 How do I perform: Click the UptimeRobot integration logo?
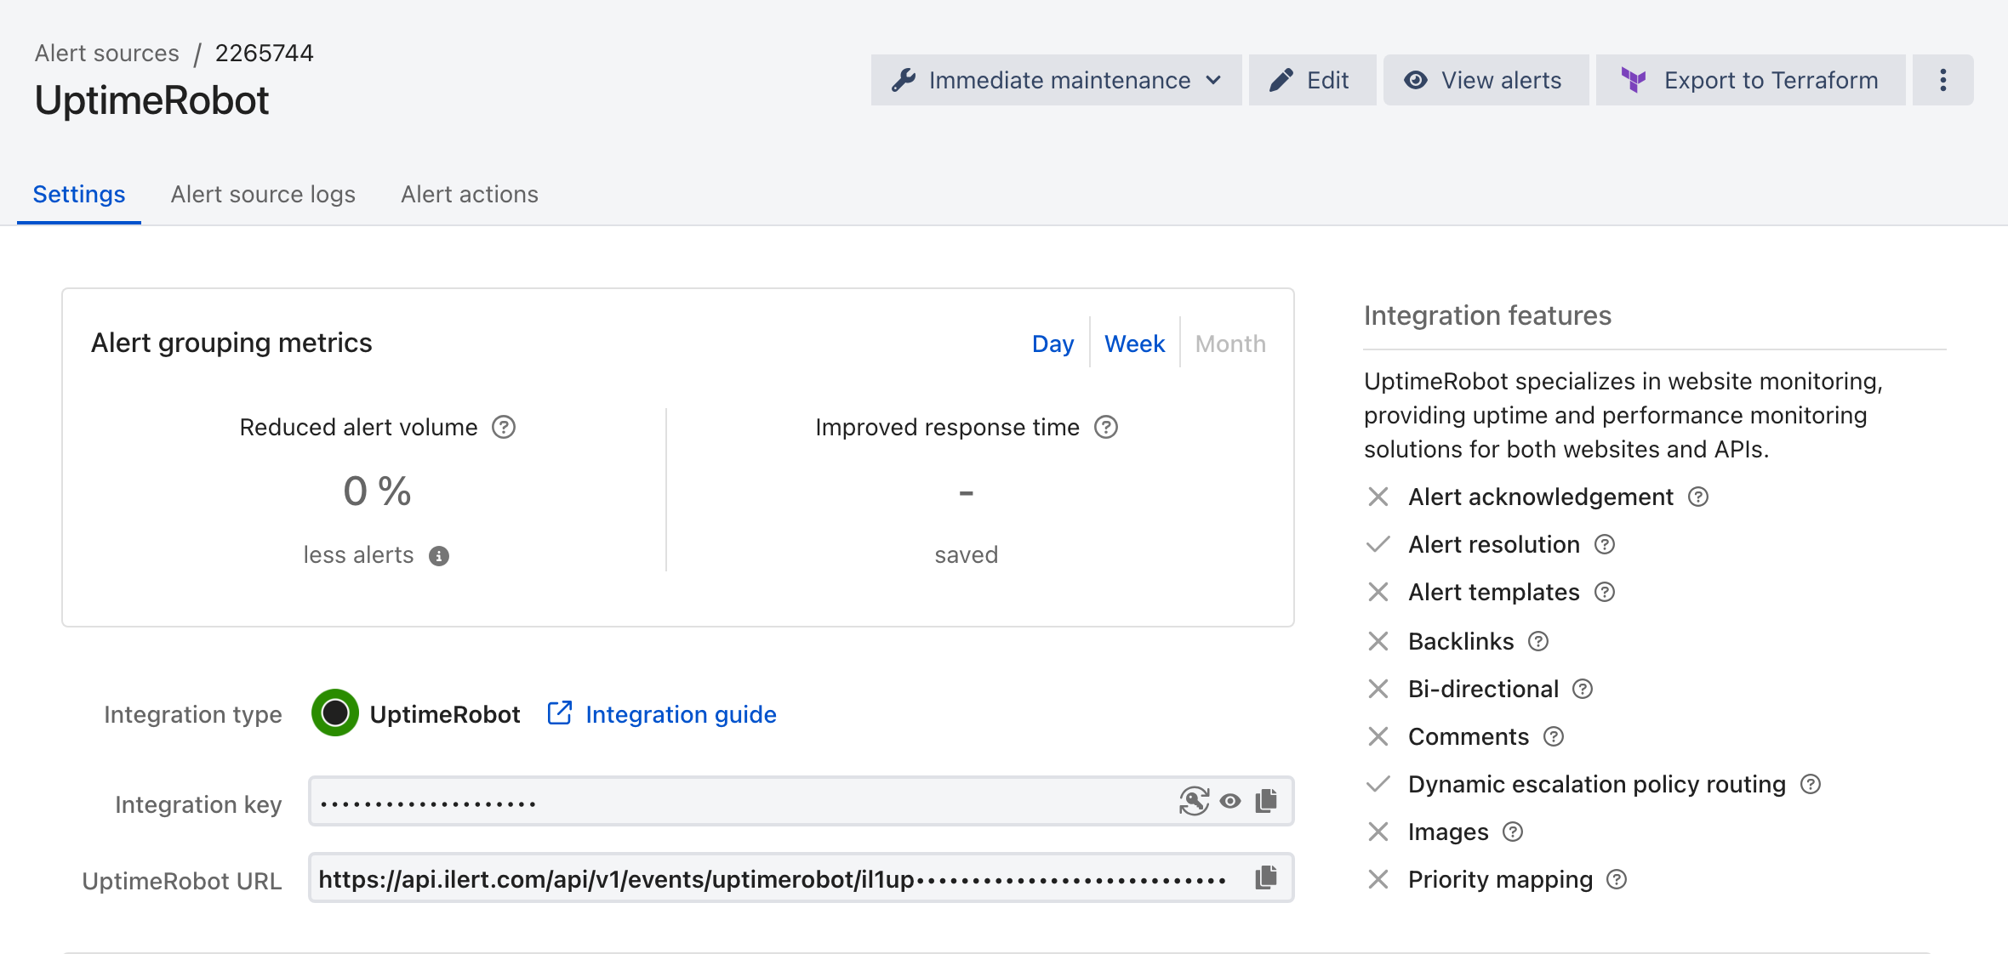tap(335, 713)
